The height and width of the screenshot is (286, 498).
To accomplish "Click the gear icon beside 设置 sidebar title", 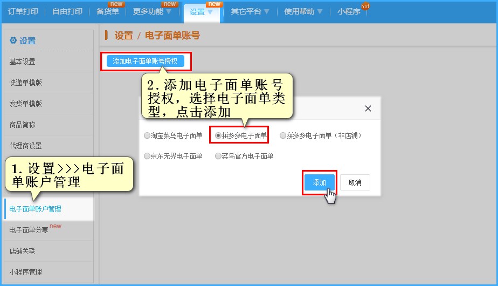I will [13, 40].
